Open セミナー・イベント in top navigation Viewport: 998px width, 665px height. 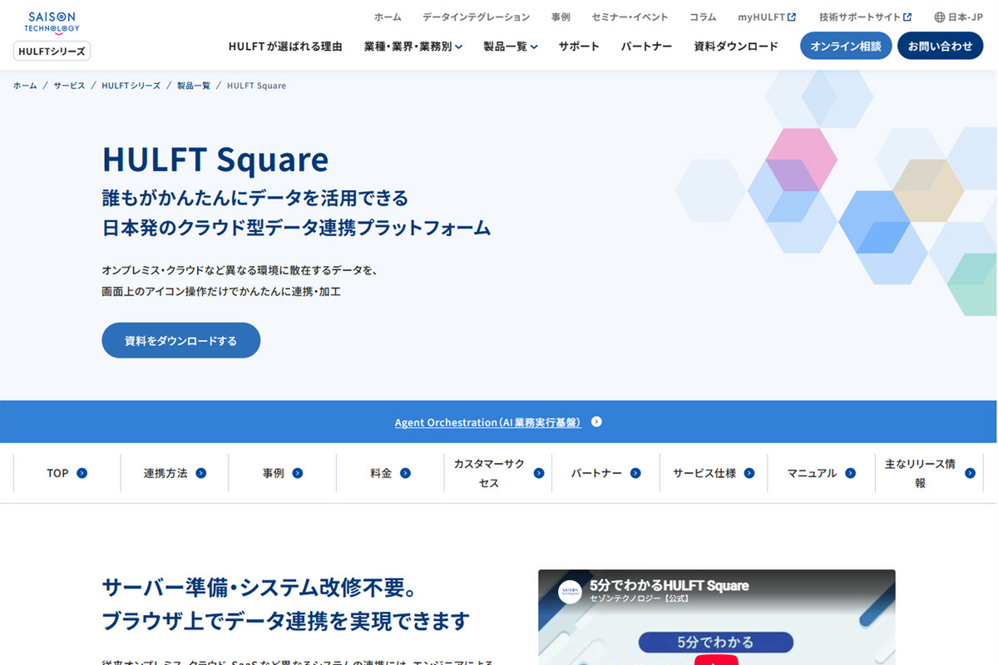point(630,17)
